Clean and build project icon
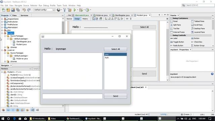This screenshot has height=121, width=215. [70, 10]
